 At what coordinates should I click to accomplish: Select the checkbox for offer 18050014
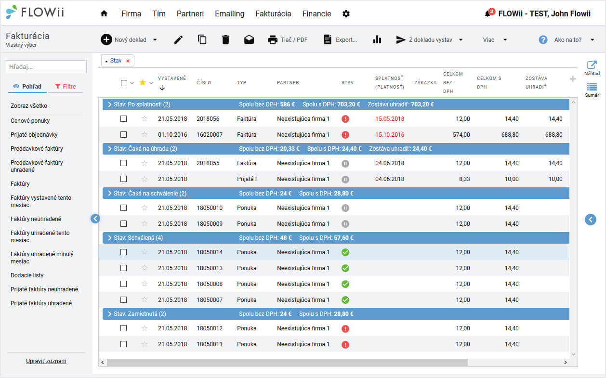point(124,252)
